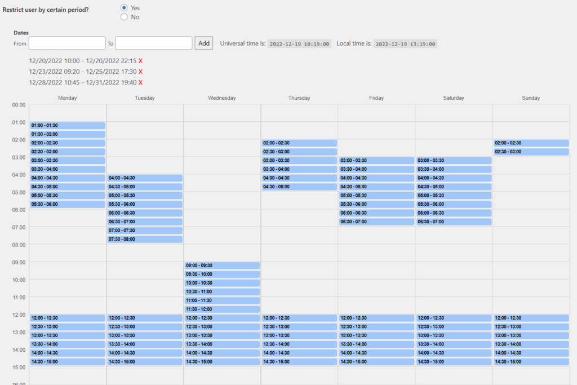Toggle Thursday 02:00 - 02:30 slot
This screenshot has height=385, width=577.
click(x=300, y=143)
